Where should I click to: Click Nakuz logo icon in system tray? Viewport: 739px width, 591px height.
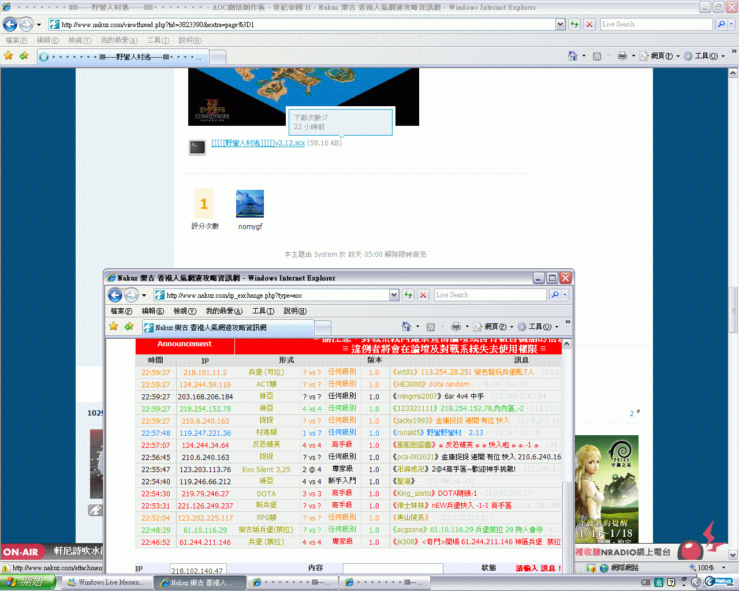pos(719,582)
